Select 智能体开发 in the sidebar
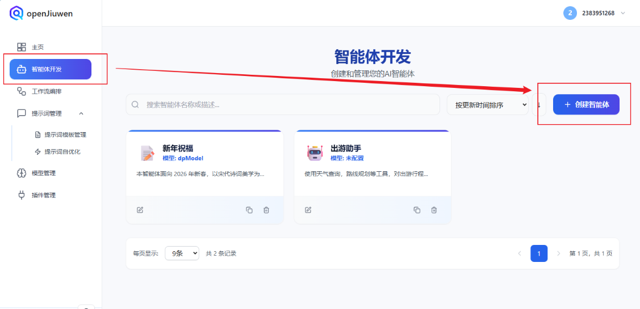The height and width of the screenshot is (309, 640). (x=51, y=69)
